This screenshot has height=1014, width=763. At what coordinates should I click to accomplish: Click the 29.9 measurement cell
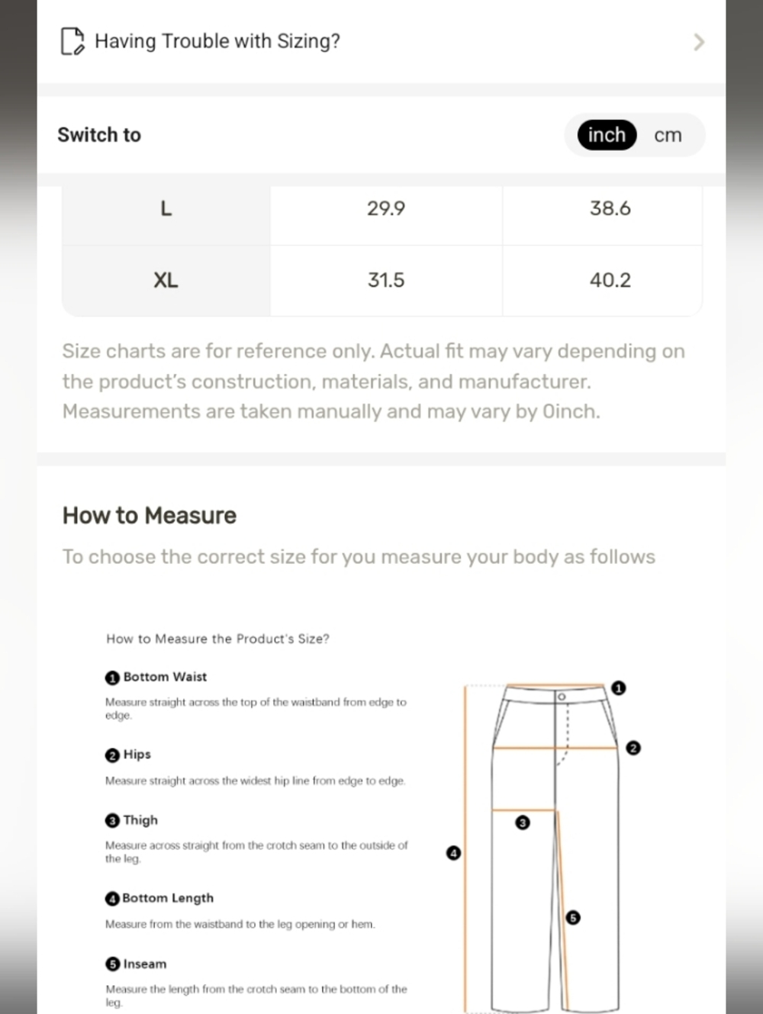click(386, 208)
